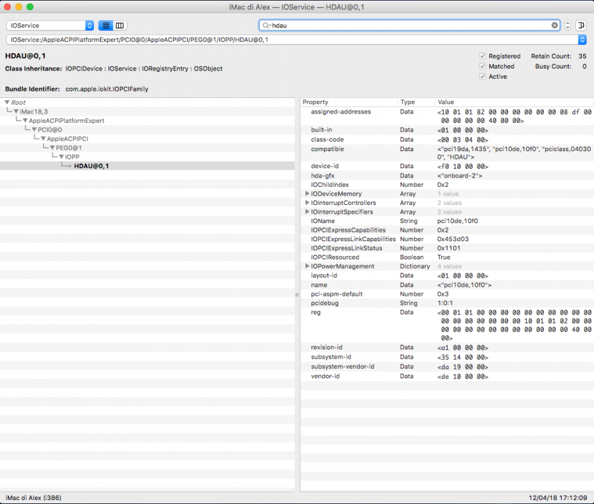Select the Root tree entry
594x504 pixels.
click(x=18, y=102)
